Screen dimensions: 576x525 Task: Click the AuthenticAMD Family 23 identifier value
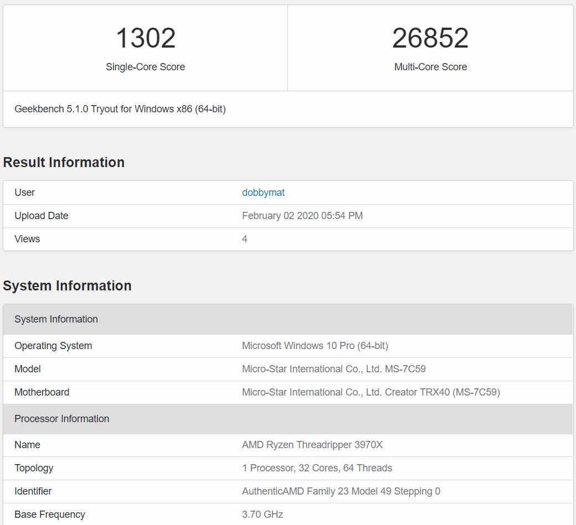click(x=341, y=491)
